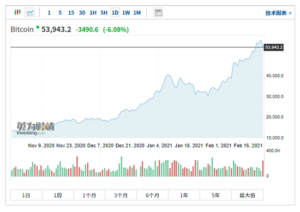
Task: Show the 5年 time range
Action: 215,195
